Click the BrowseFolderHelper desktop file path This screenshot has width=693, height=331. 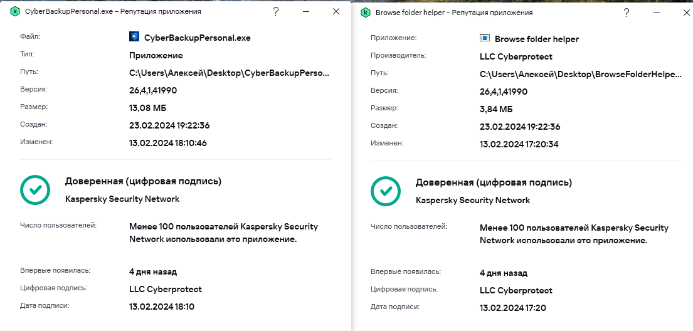580,74
